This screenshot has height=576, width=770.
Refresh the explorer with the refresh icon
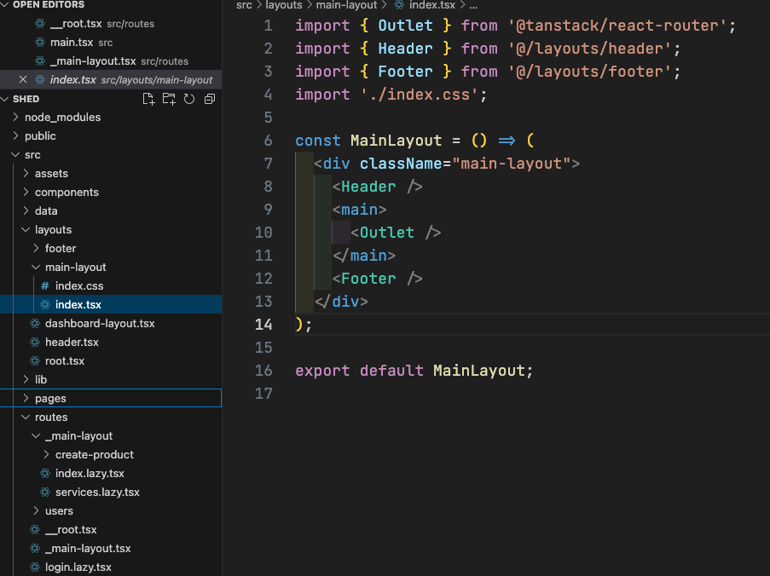[189, 99]
